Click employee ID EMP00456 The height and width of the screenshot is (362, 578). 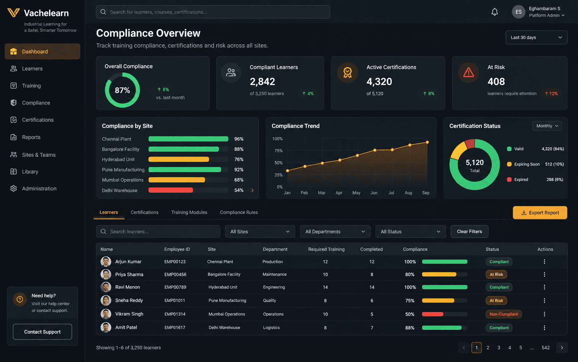(175, 274)
